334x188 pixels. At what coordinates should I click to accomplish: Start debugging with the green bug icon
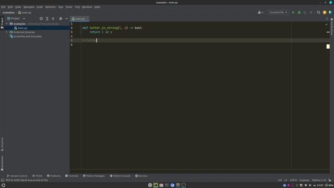299,13
